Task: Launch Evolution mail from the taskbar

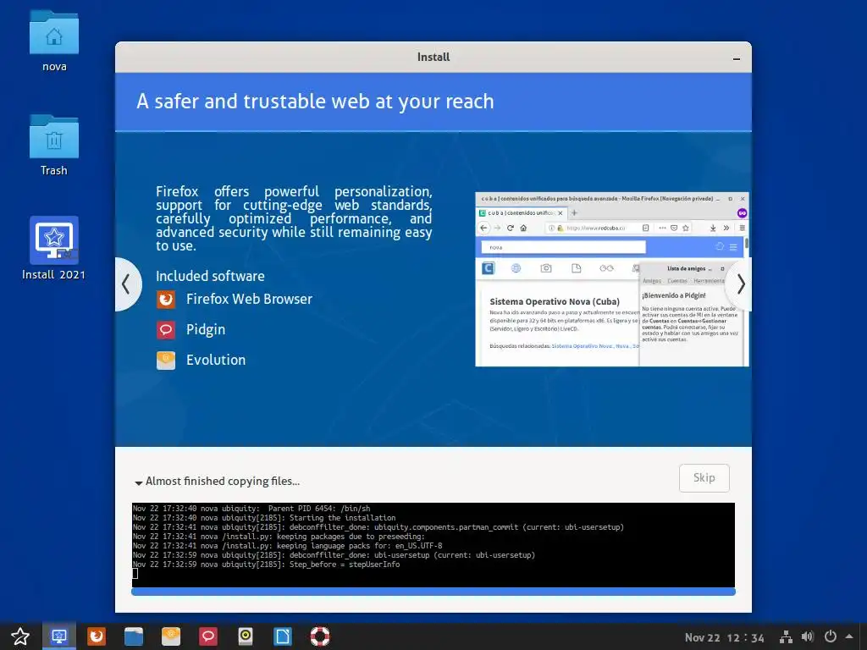Action: coord(171,636)
